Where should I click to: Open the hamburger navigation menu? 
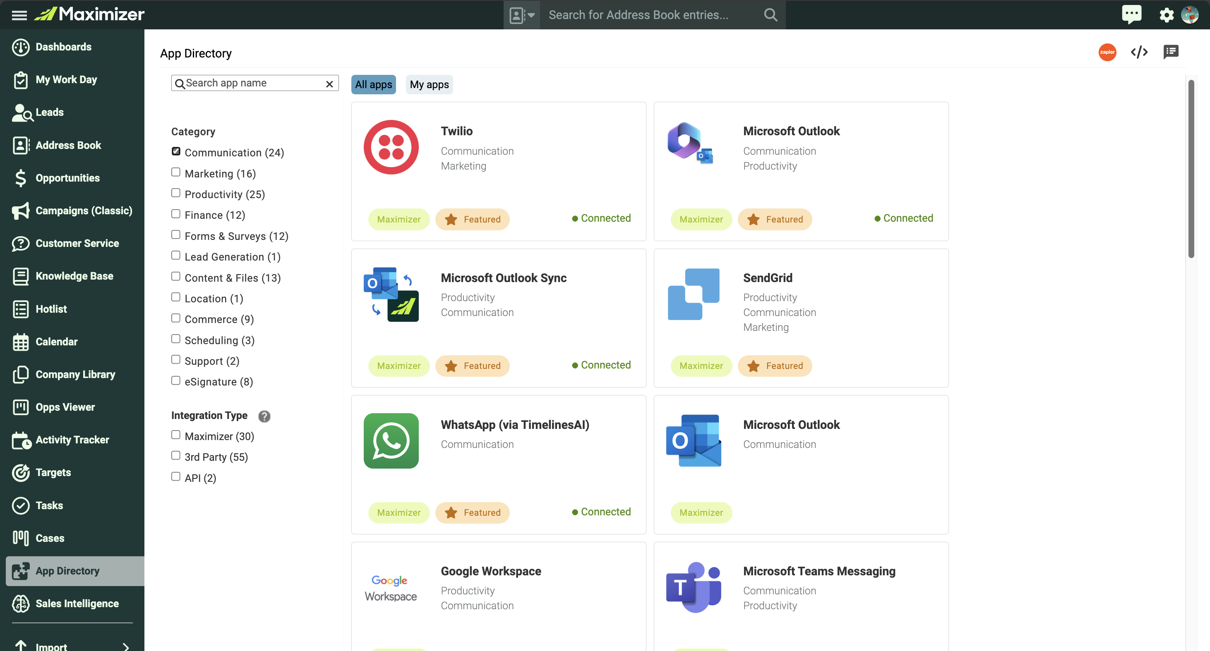[19, 14]
